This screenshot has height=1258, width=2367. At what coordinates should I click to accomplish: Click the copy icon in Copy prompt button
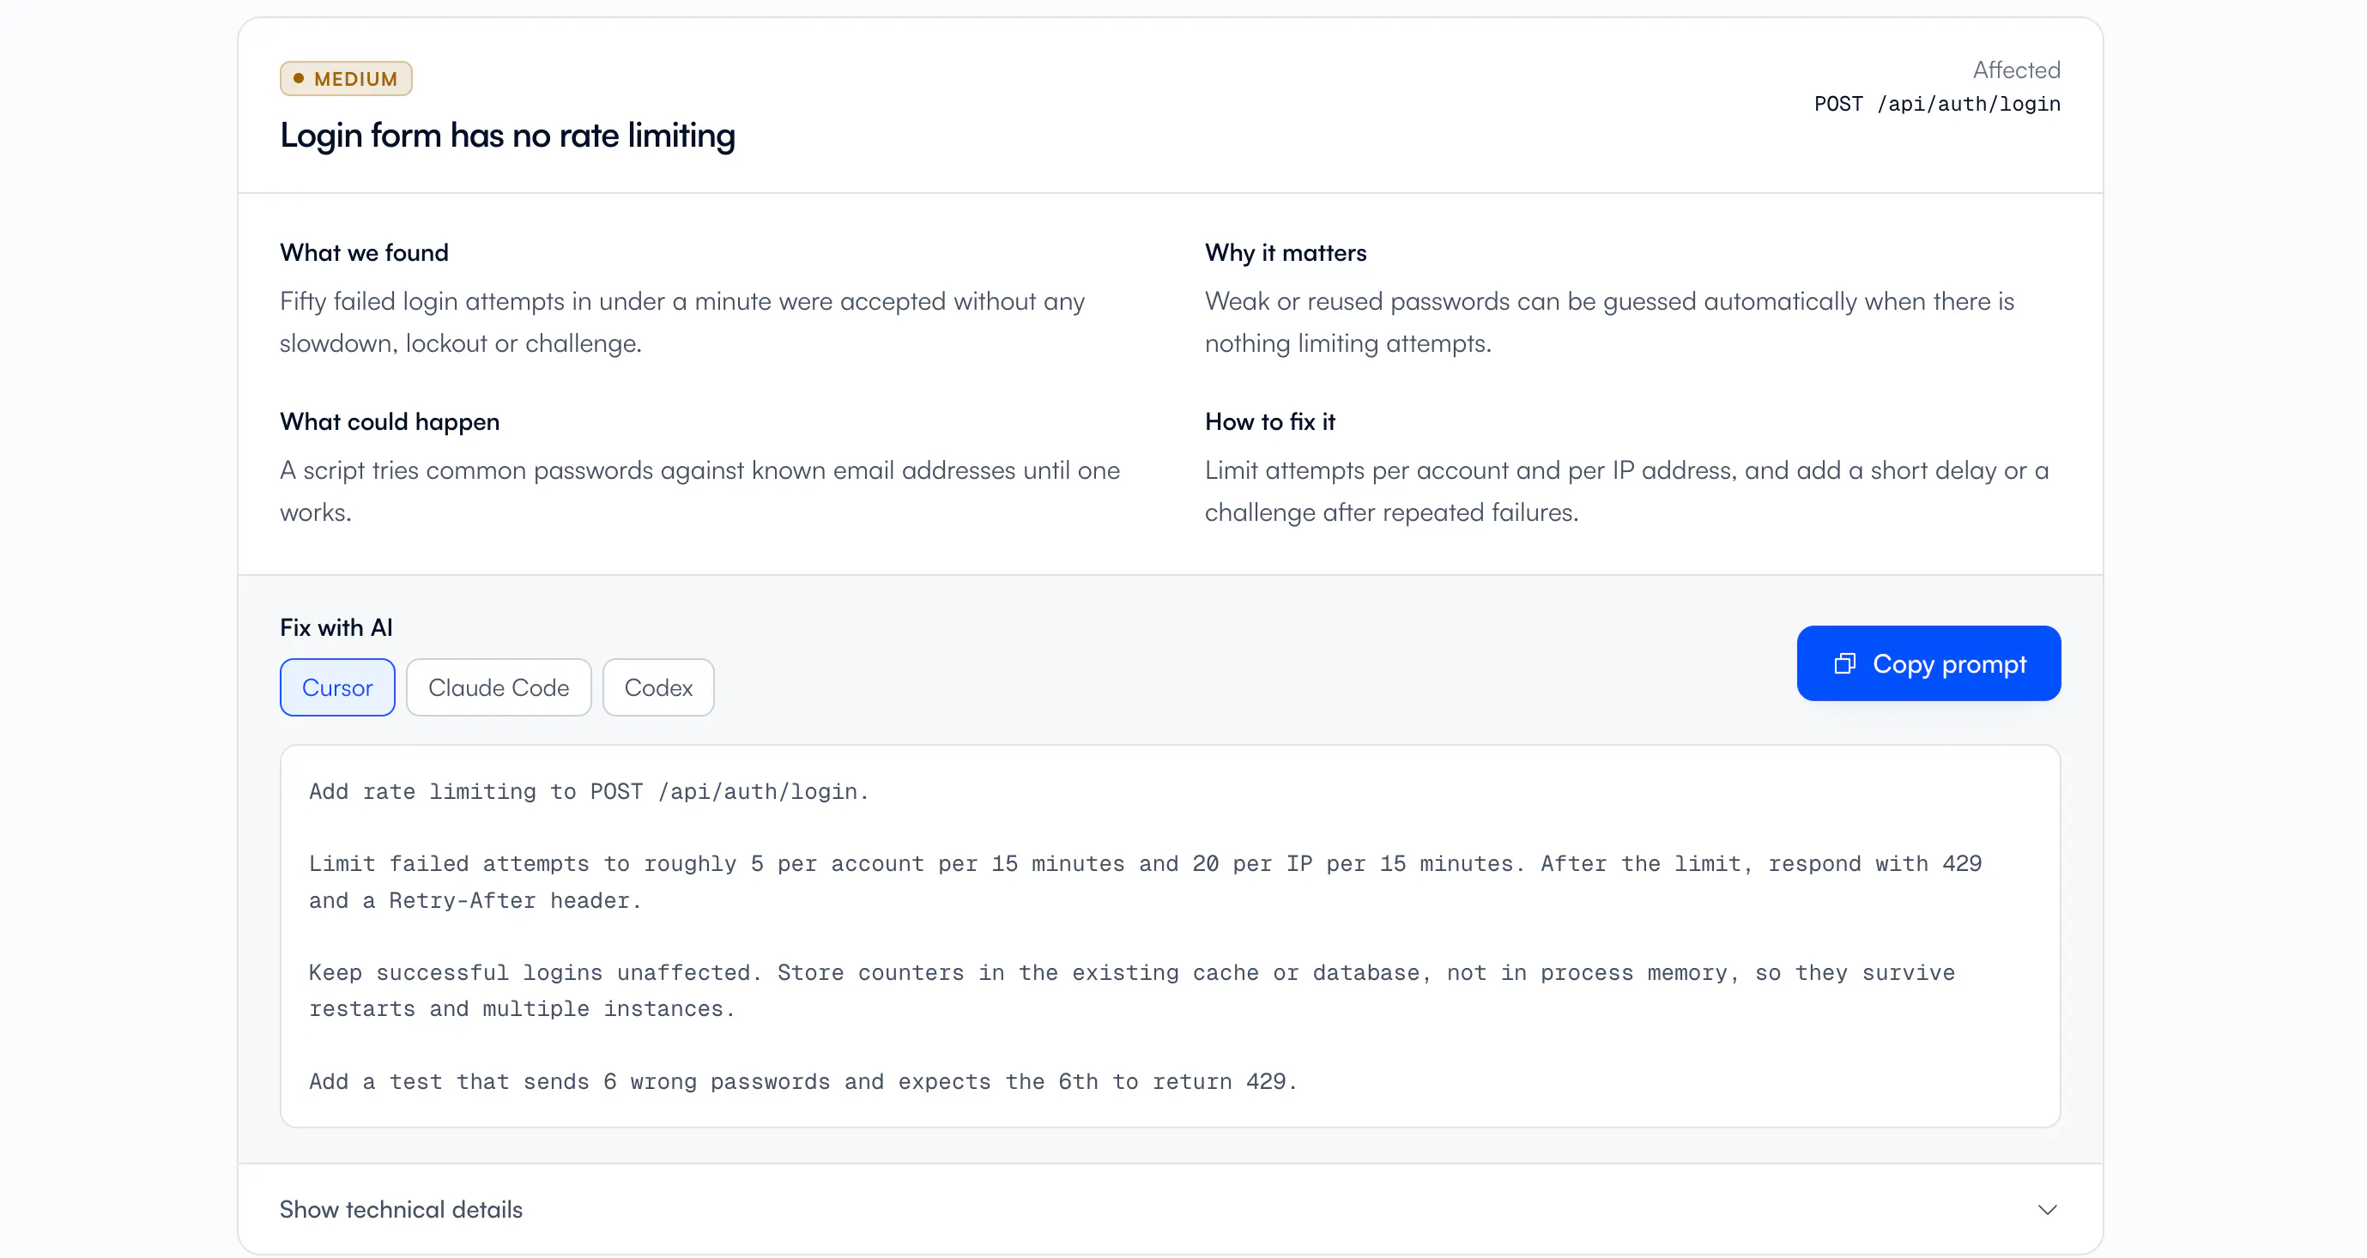coord(1844,663)
